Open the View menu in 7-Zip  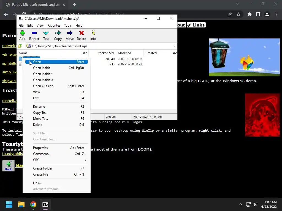click(x=40, y=26)
